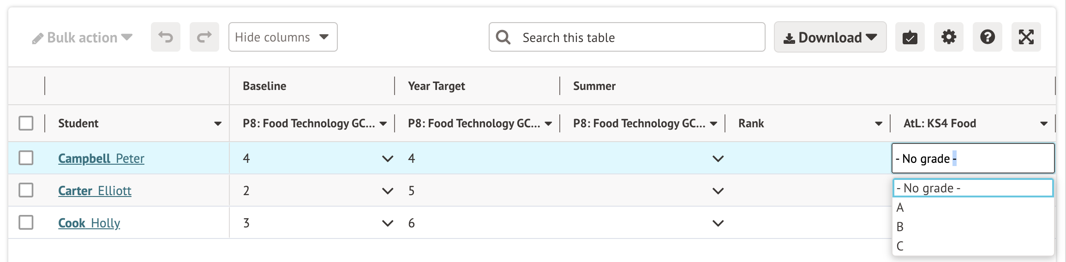1066x262 pixels.
Task: Open table settings gear icon
Action: 948,37
